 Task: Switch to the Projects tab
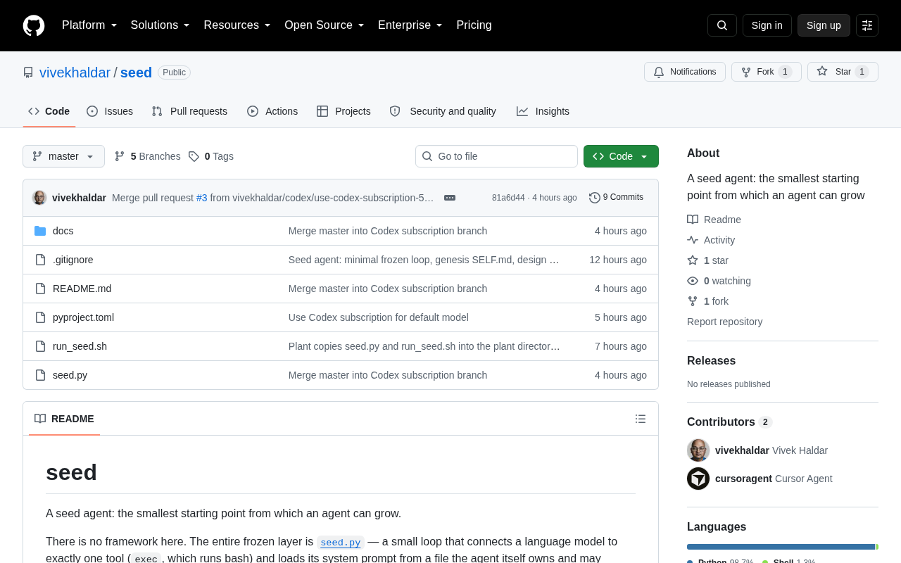coord(344,111)
